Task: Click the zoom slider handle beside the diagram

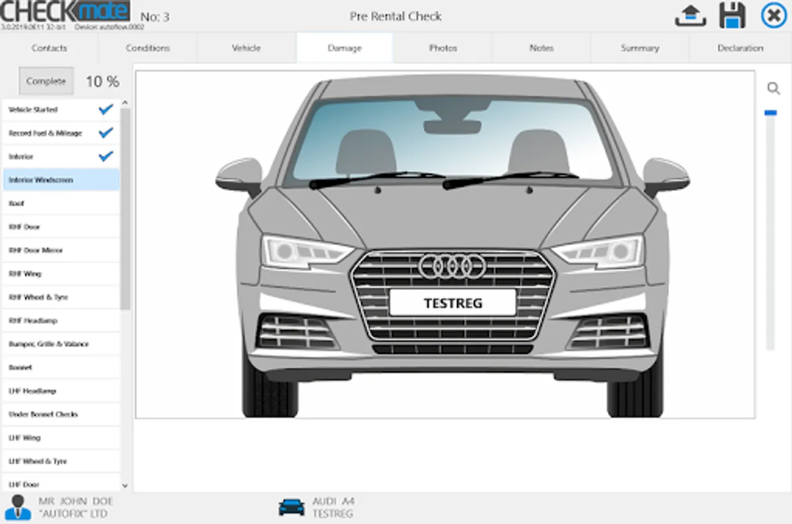Action: click(x=770, y=113)
